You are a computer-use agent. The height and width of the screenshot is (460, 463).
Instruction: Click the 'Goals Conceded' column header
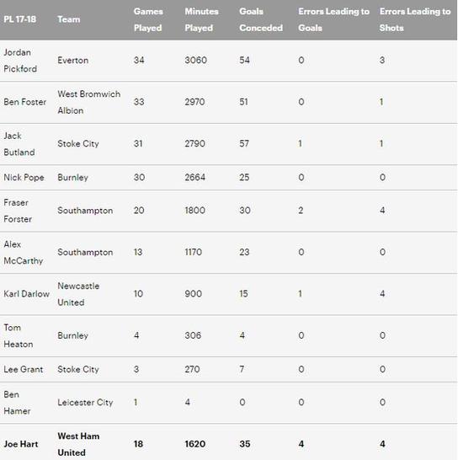coord(261,19)
